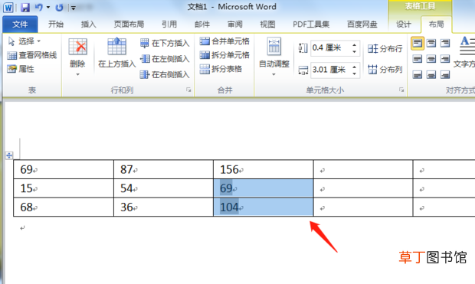Open the 百度网盘 tab
475x284 pixels.
[362, 24]
